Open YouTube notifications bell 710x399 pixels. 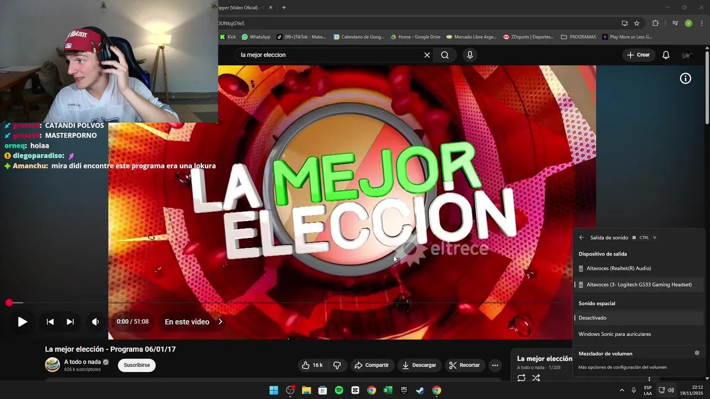click(666, 55)
